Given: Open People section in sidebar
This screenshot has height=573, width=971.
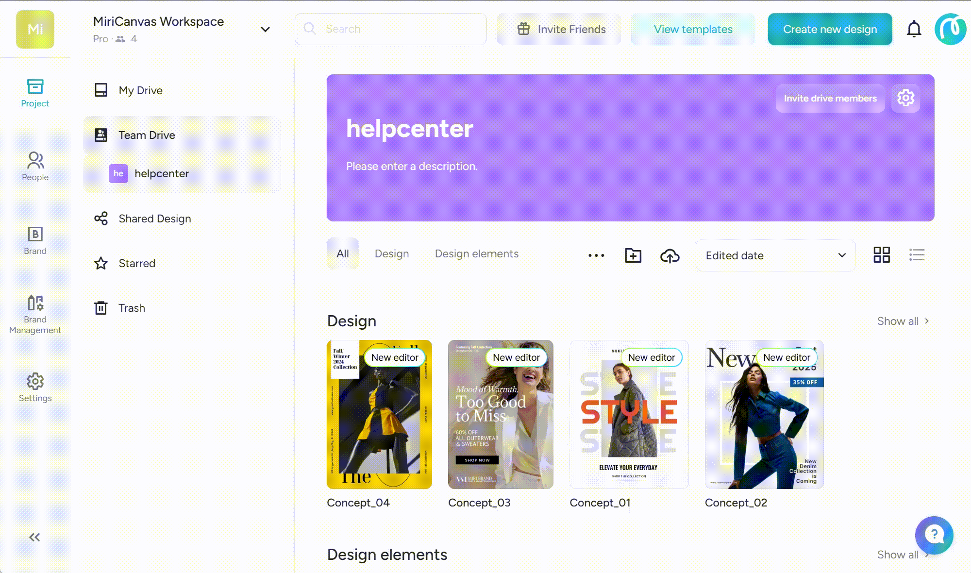Looking at the screenshot, I should tap(35, 166).
